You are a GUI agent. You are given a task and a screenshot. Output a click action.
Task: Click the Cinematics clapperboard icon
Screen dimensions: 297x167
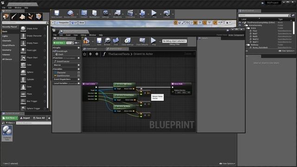coord(130,14)
